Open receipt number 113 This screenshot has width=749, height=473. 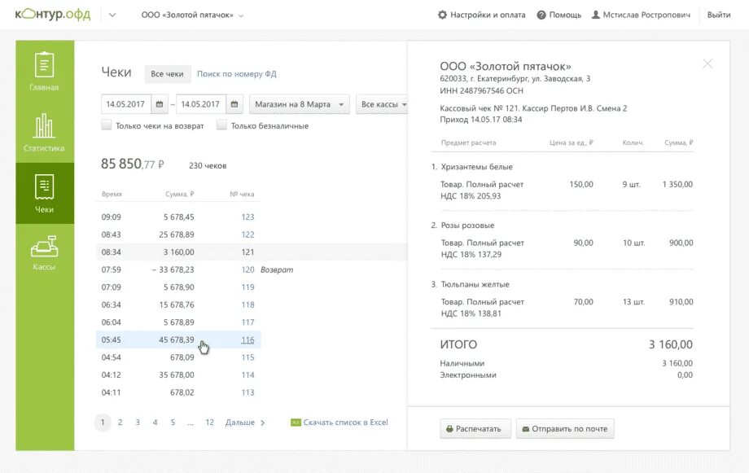(248, 392)
